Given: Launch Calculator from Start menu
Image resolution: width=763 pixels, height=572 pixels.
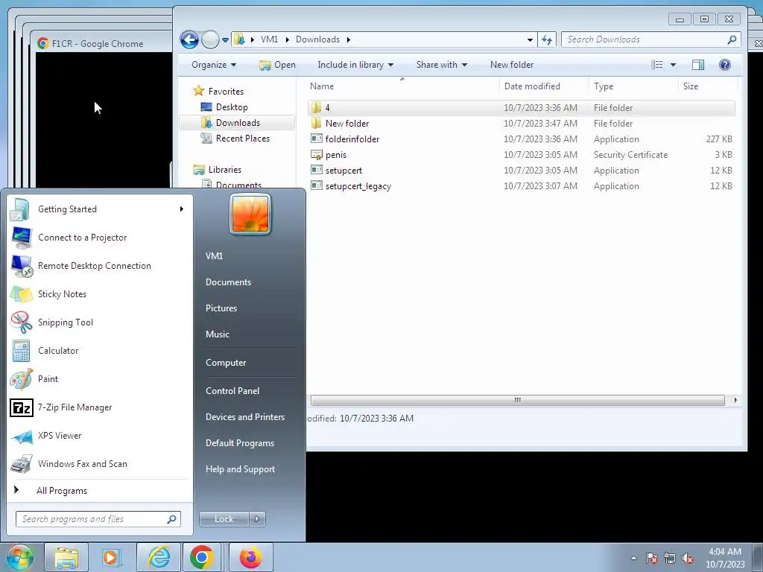Looking at the screenshot, I should point(100,351).
